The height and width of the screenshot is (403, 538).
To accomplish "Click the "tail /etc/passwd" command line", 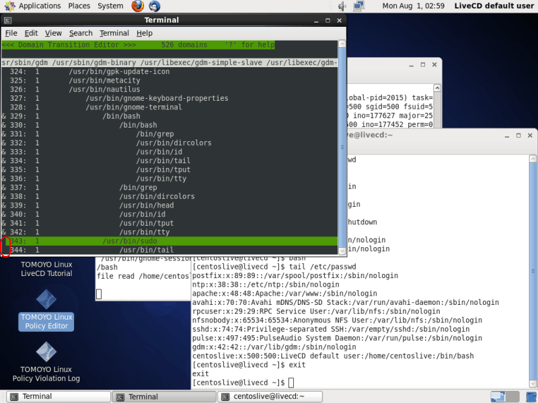I will click(274, 267).
